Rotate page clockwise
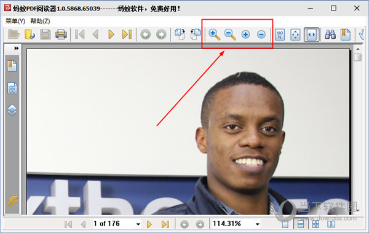 pyautogui.click(x=180, y=34)
